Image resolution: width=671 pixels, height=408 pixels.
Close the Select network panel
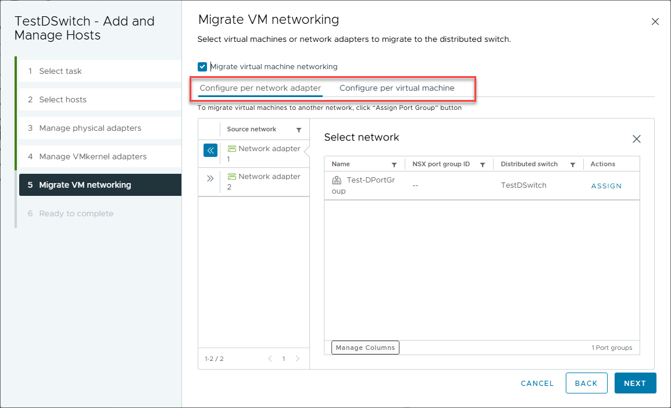click(x=637, y=139)
